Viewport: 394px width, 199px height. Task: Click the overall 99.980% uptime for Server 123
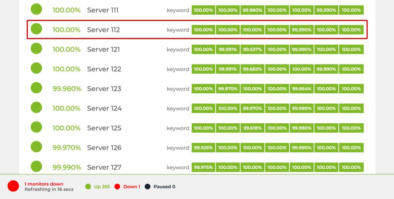67,89
